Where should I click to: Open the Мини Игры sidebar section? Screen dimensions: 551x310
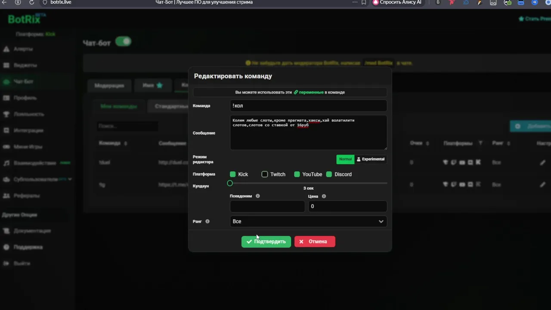[22, 147]
